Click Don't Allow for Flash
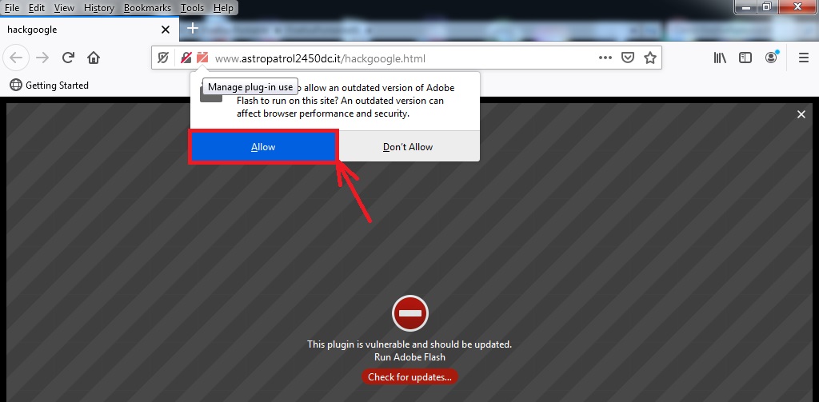This screenshot has height=402, width=819. pyautogui.click(x=408, y=147)
